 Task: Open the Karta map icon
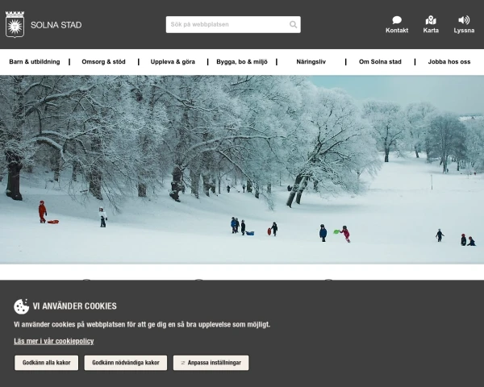(431, 20)
